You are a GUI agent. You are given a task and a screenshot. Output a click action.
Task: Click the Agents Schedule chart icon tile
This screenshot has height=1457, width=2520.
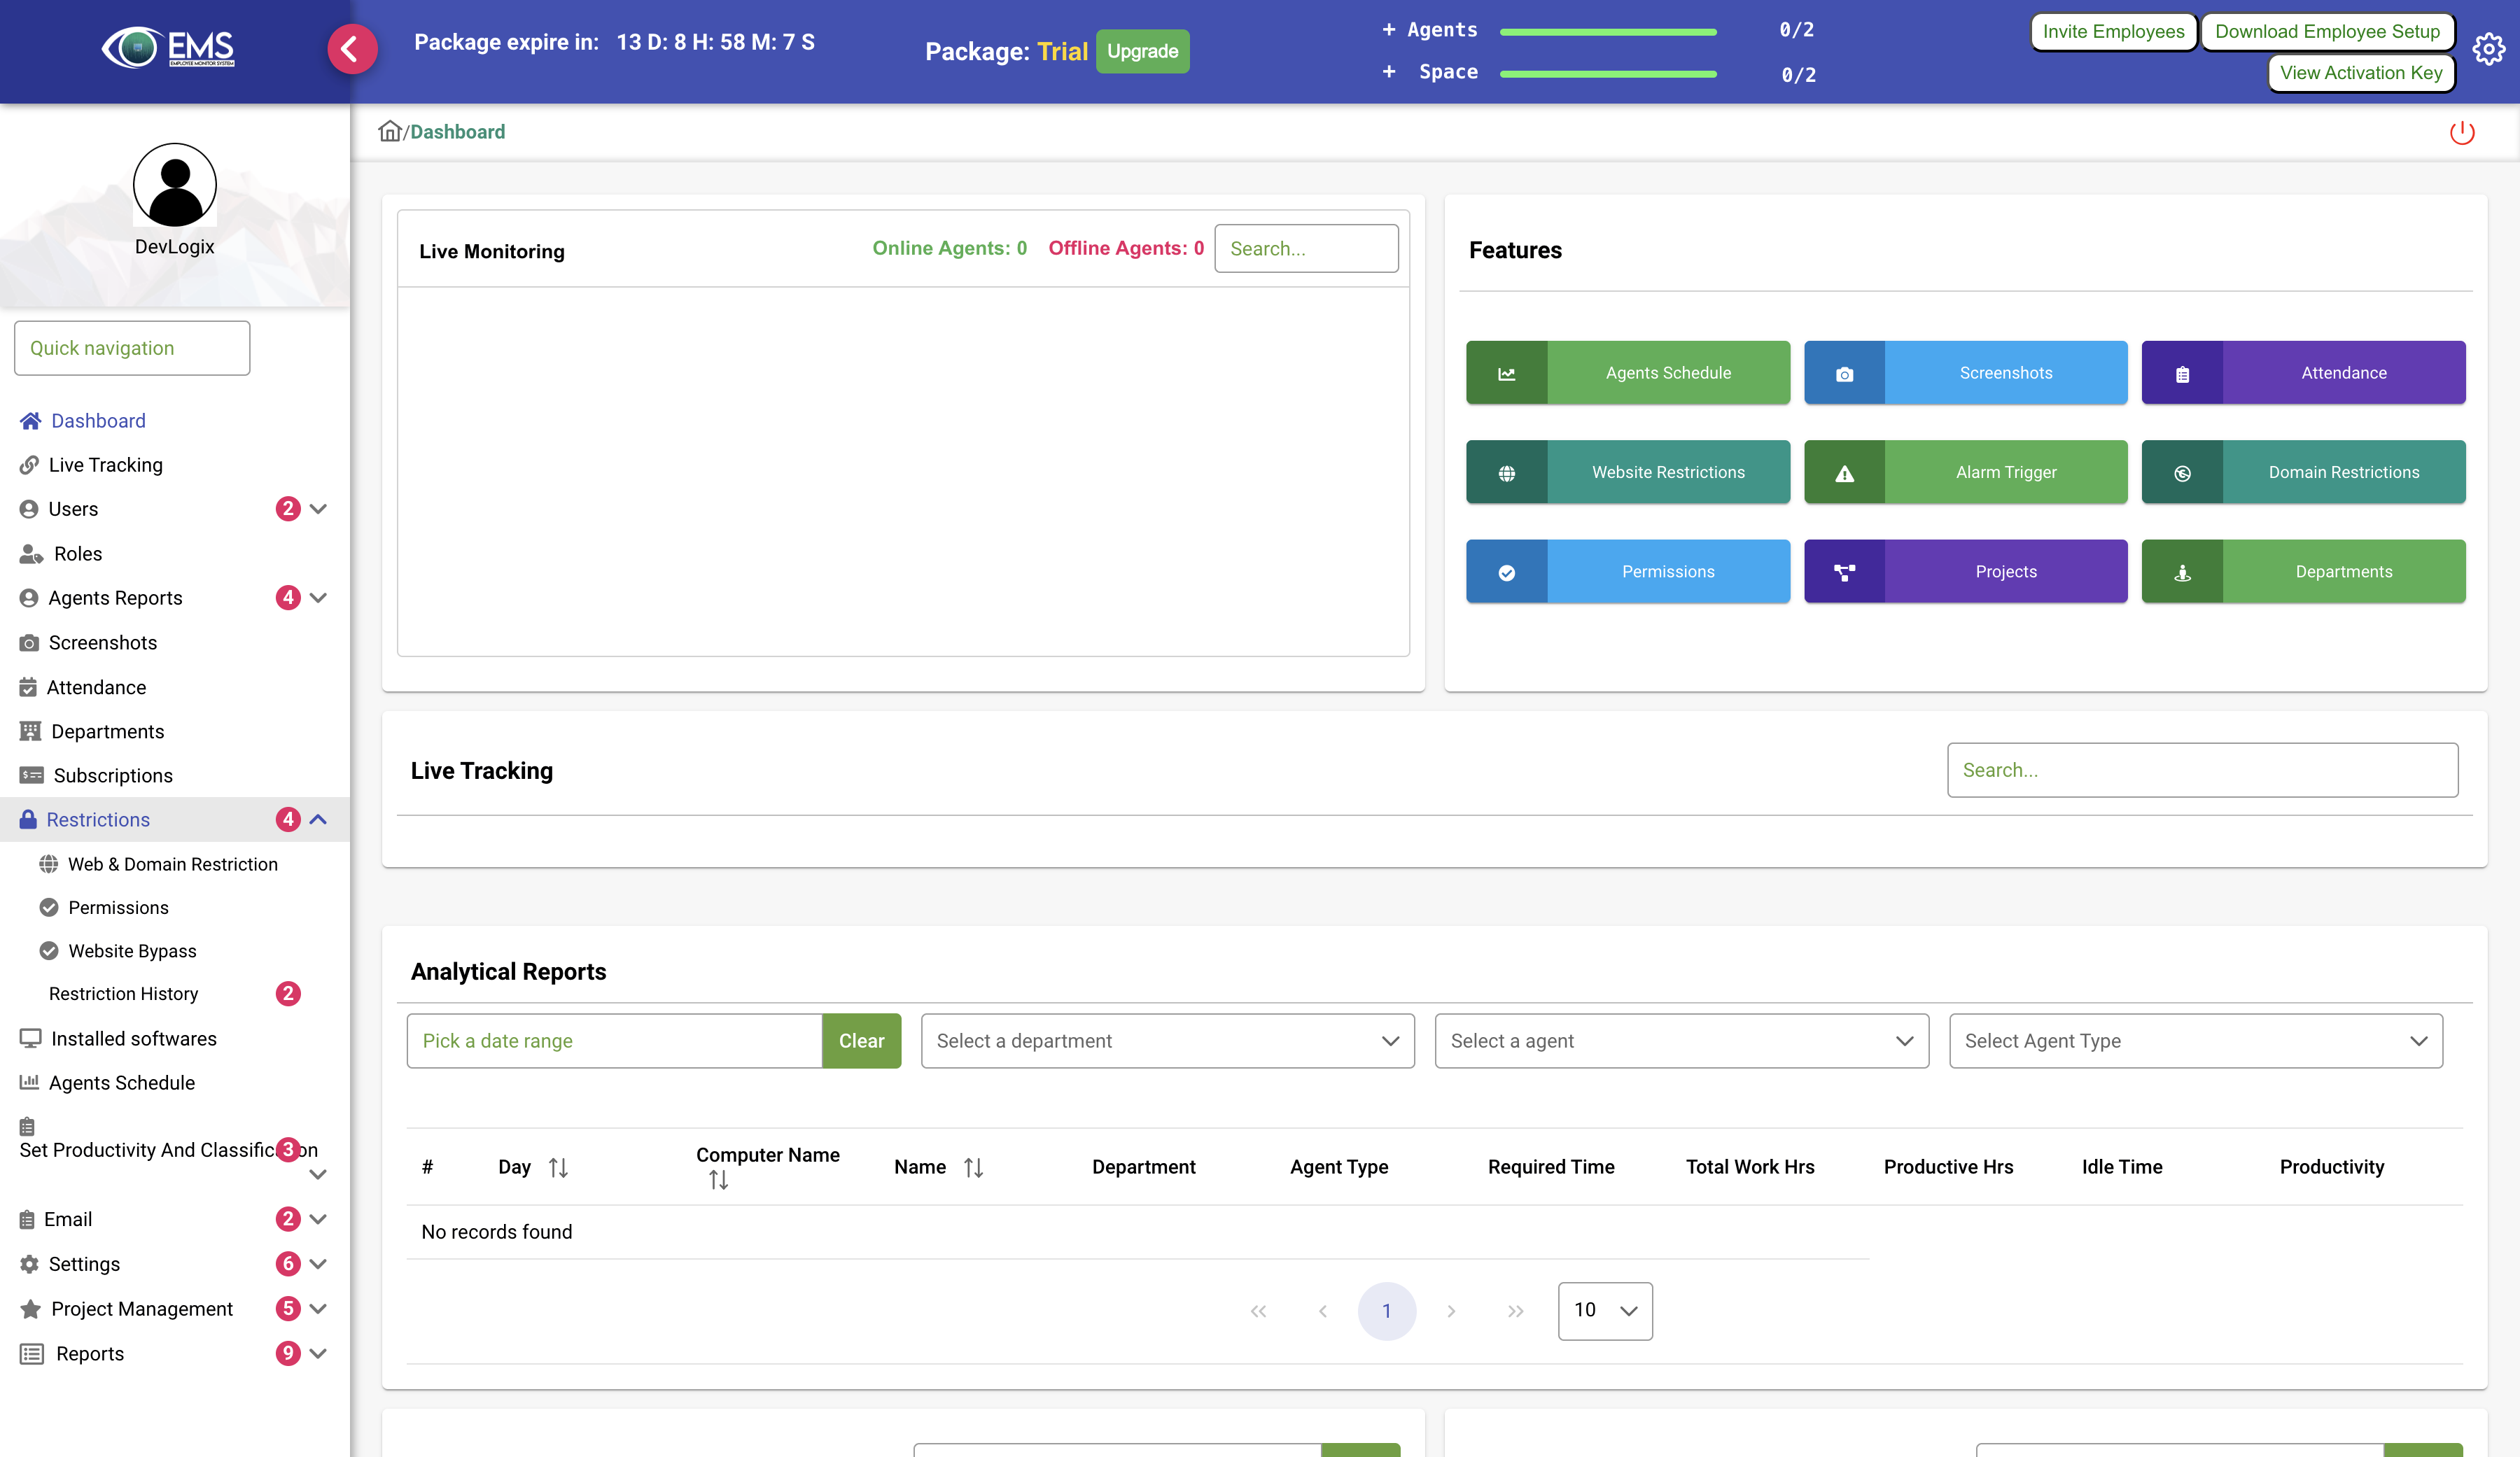(x=1506, y=373)
